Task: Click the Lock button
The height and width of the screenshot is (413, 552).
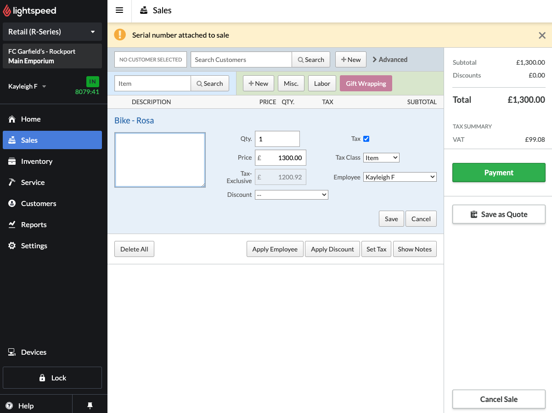Action: (x=52, y=378)
